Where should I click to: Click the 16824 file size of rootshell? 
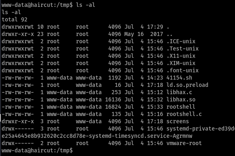[113, 107]
